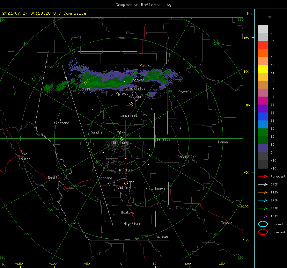This screenshot has width=287, height=268.
Task: Select the 0 dBZ slate-blue swatch
Action: [x=263, y=148]
